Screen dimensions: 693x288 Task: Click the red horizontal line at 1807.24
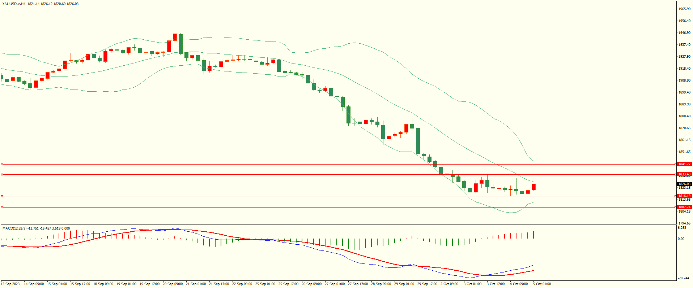[326, 207]
